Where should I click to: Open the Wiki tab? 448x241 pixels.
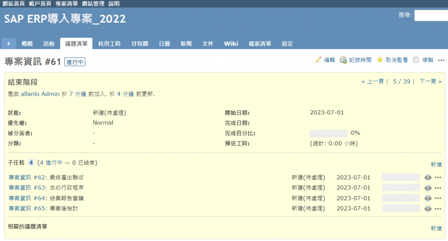click(x=231, y=44)
